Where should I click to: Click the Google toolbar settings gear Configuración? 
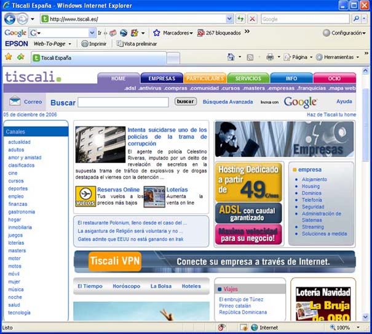tap(326, 33)
